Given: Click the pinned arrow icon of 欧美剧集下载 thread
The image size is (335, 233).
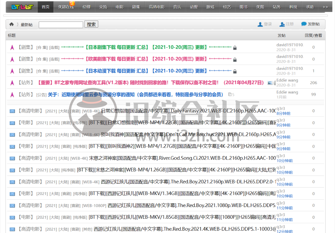Looking at the screenshot, I should pos(12,59).
